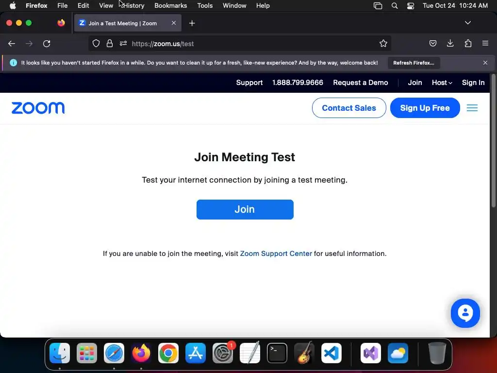The image size is (497, 373).
Task: Open the Edit menu
Action: (x=83, y=6)
